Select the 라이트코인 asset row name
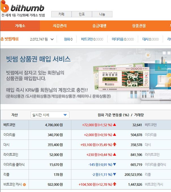 coord(11,155)
